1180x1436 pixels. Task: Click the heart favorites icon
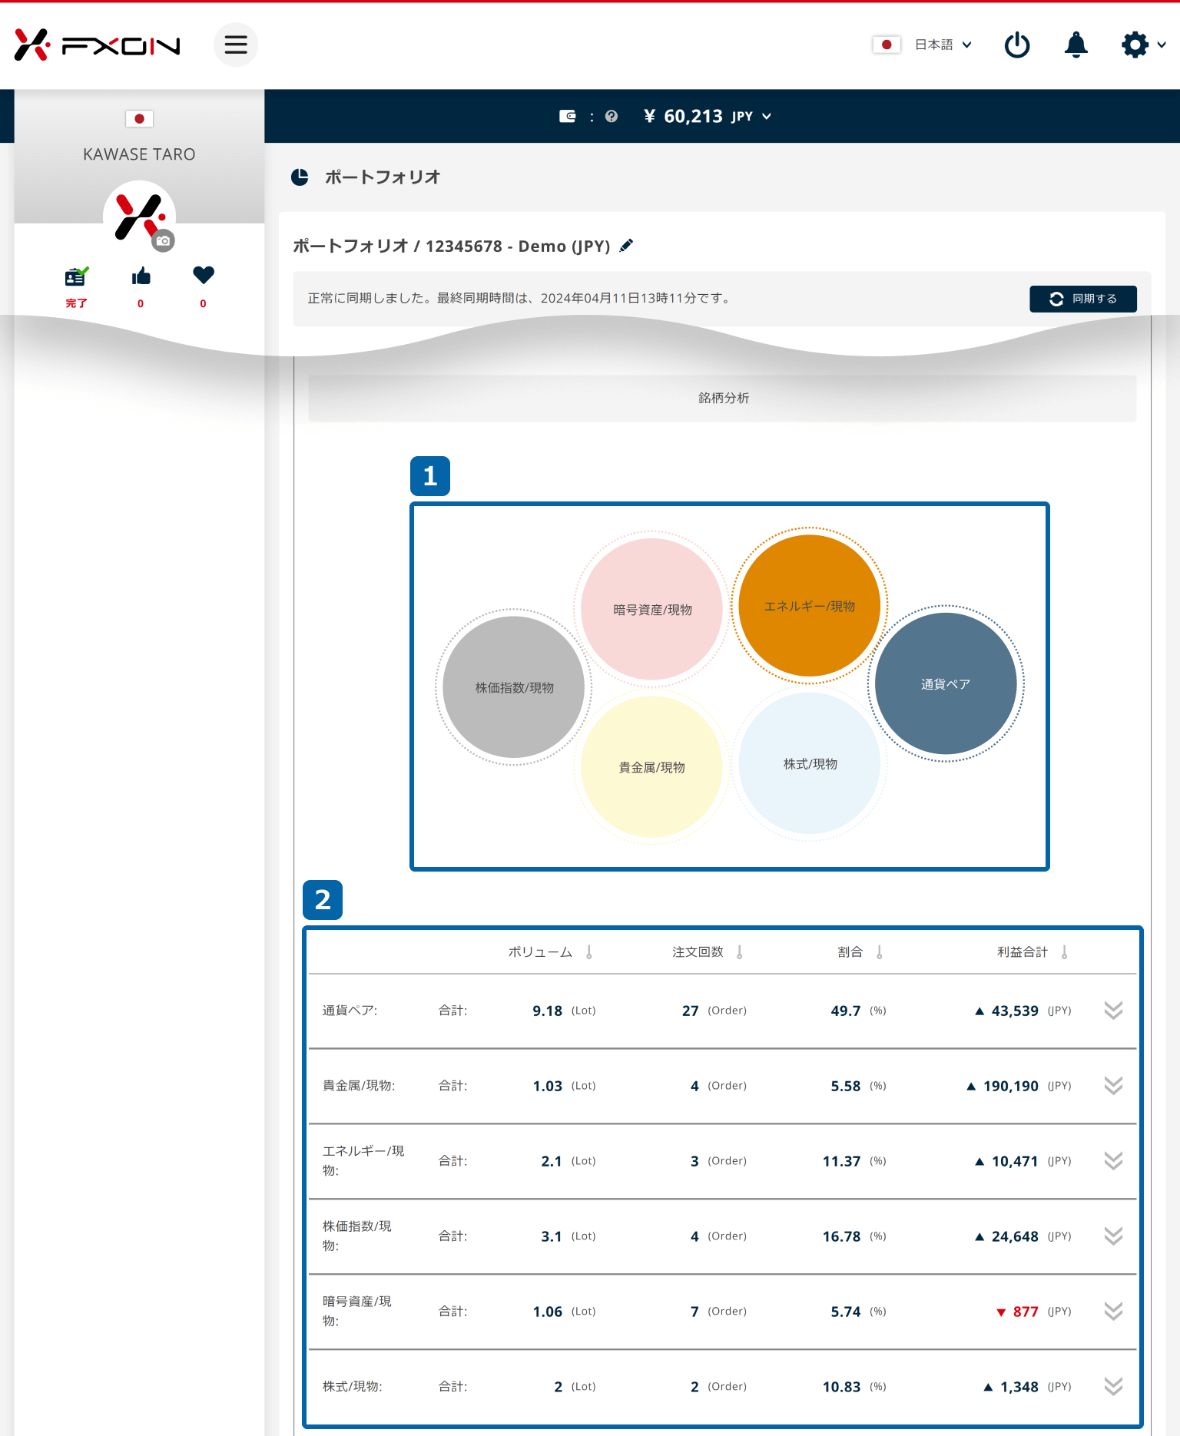[204, 275]
